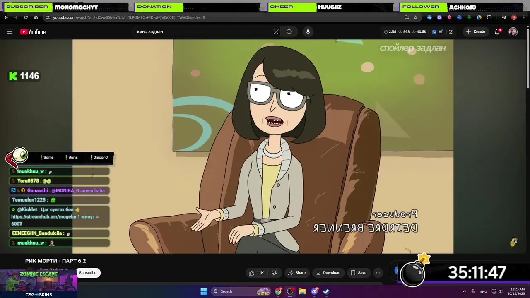Reload the current page
This screenshot has width=530, height=298.
click(26, 17)
